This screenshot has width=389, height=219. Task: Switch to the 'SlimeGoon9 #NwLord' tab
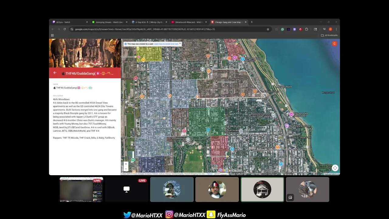[x=189, y=22]
